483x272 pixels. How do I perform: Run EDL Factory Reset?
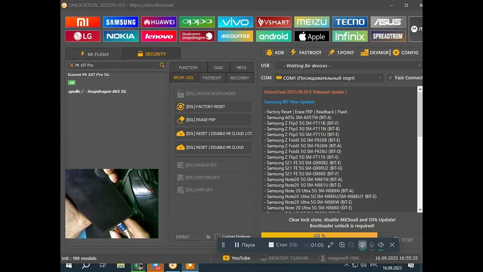tap(213, 107)
